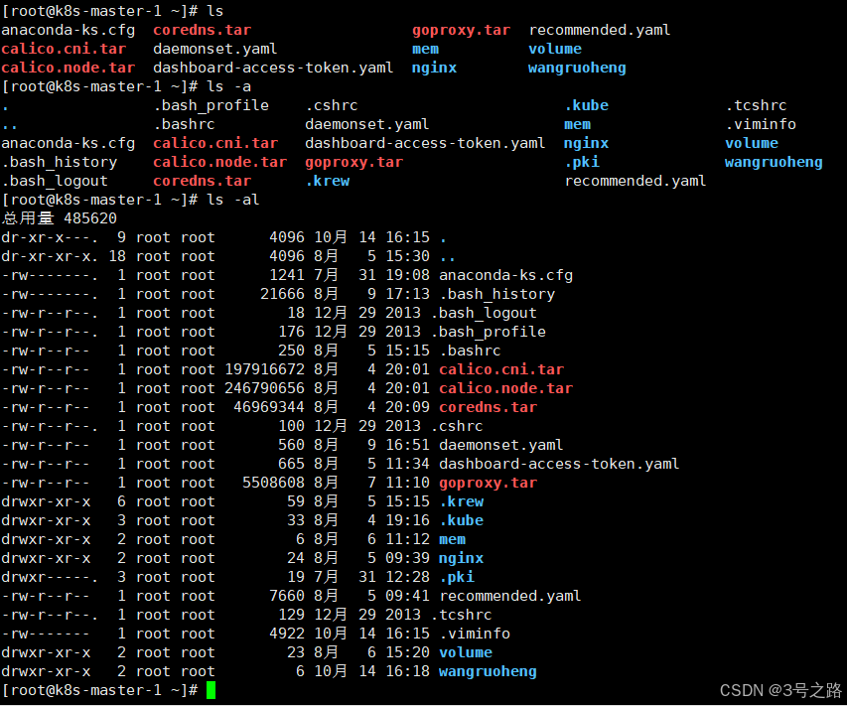Screen dimensions: 847x706
Task: Click the green cursor block at final prompt
Action: coord(211,690)
